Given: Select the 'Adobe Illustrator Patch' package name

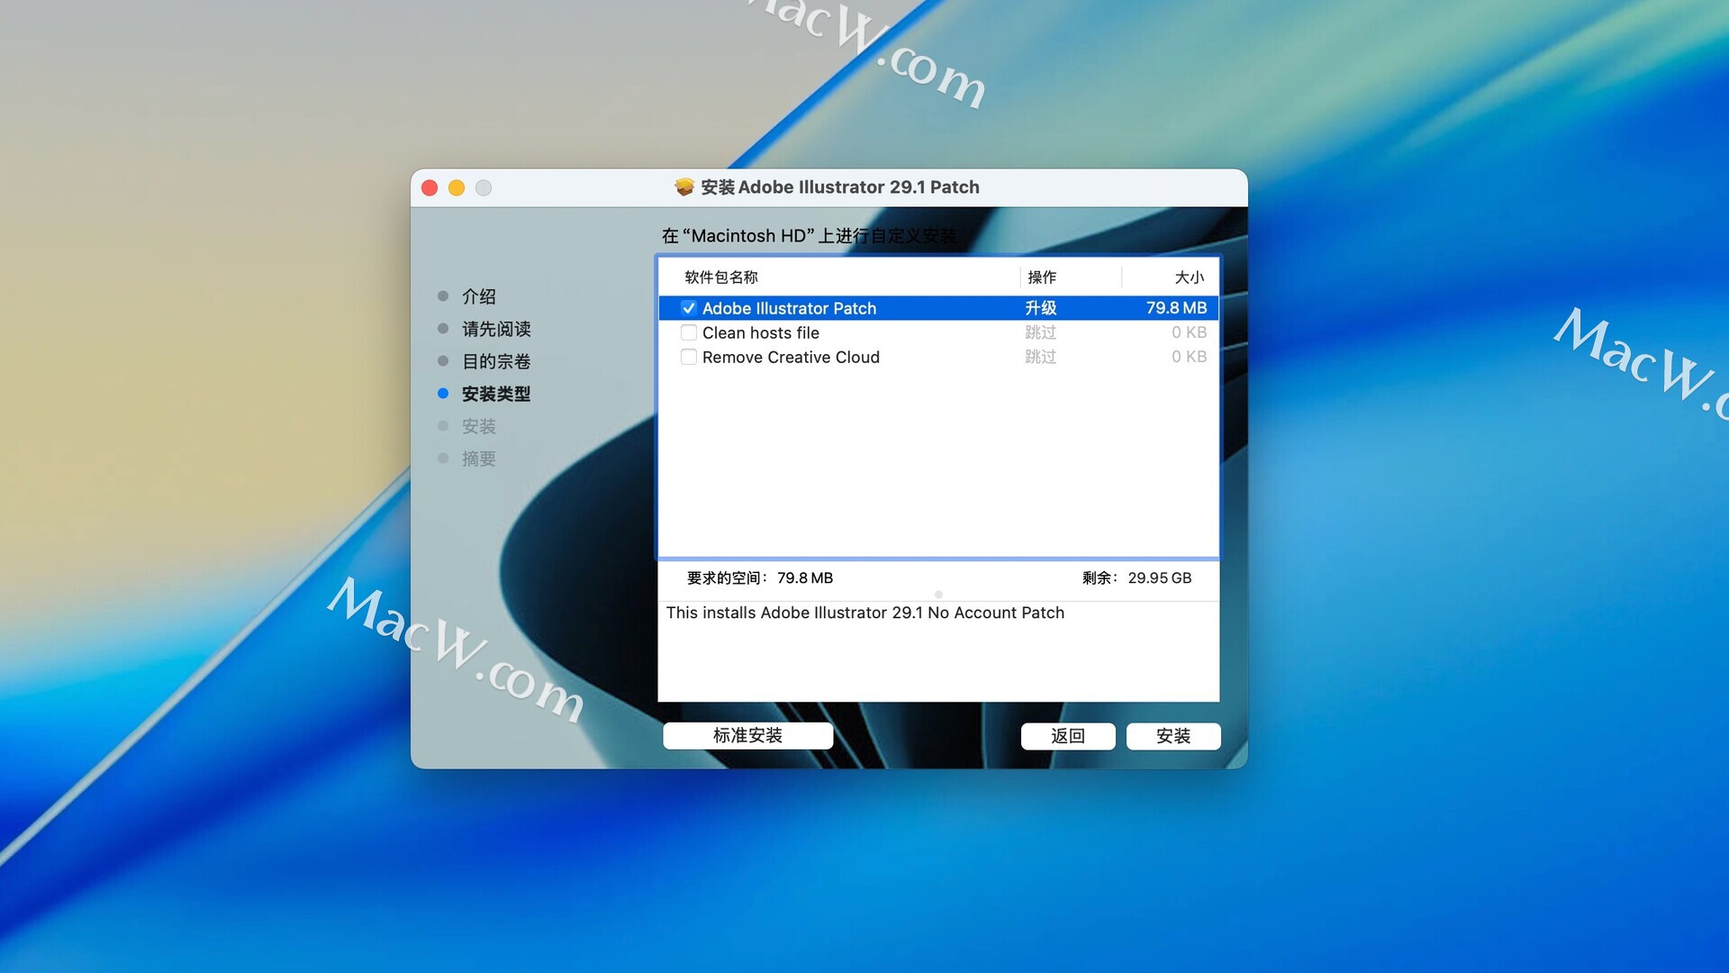Looking at the screenshot, I should click(790, 308).
